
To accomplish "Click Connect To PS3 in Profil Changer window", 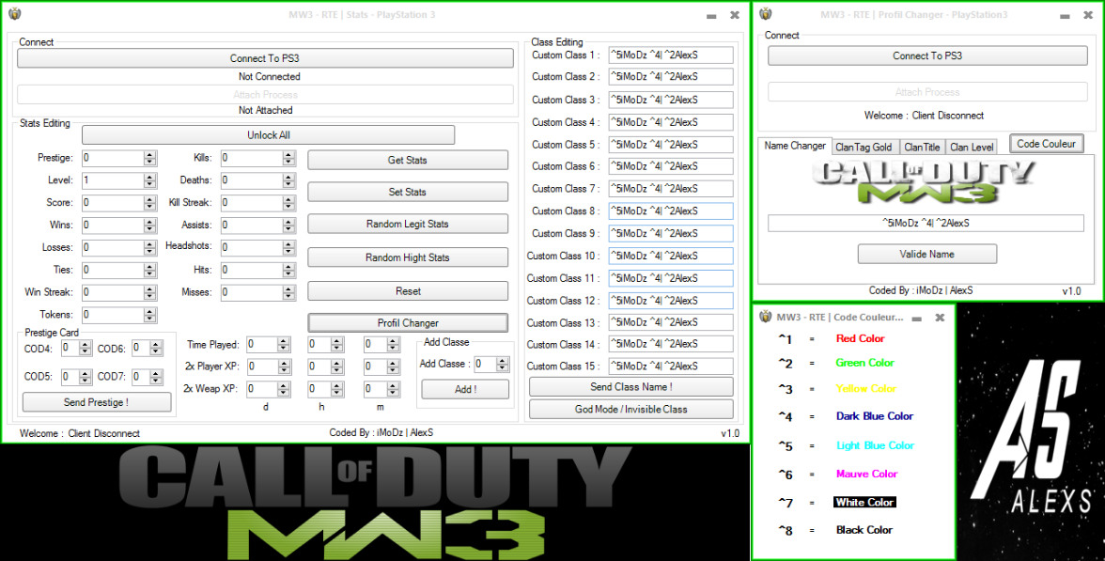I will (927, 55).
